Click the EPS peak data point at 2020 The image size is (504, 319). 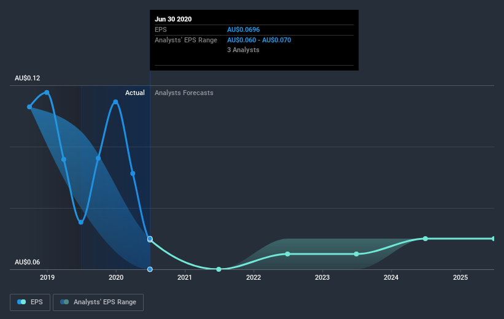(x=115, y=102)
